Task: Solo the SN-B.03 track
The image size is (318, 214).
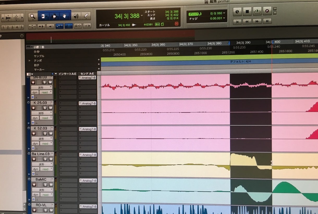Action: pyautogui.click(x=45, y=82)
